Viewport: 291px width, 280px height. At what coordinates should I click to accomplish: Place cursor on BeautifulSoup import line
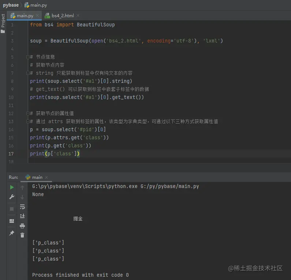click(72, 25)
